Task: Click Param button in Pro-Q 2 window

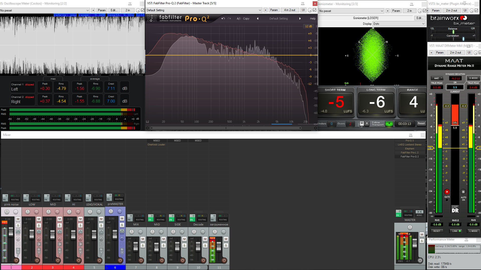Action: point(274,10)
